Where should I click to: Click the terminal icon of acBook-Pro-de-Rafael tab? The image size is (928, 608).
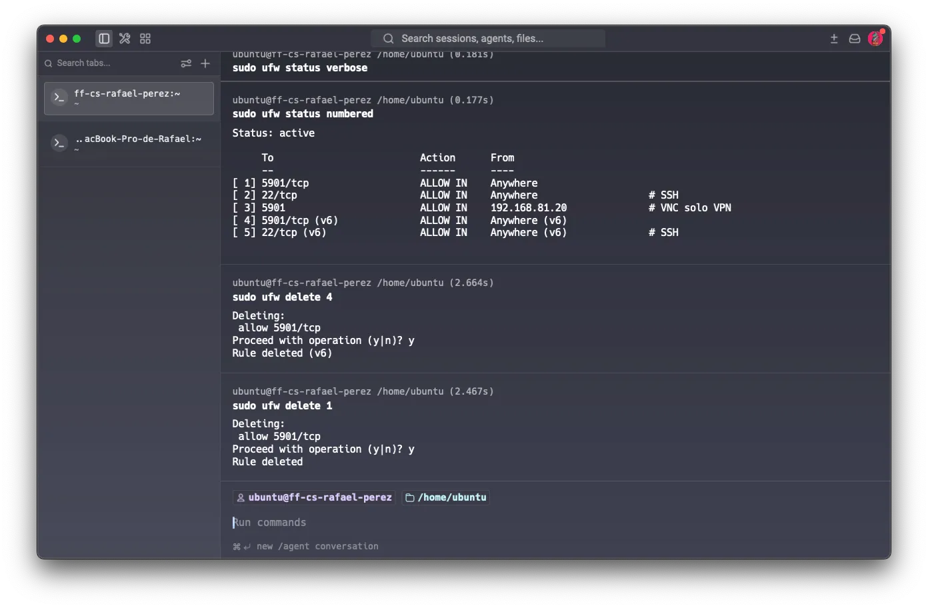tap(59, 143)
